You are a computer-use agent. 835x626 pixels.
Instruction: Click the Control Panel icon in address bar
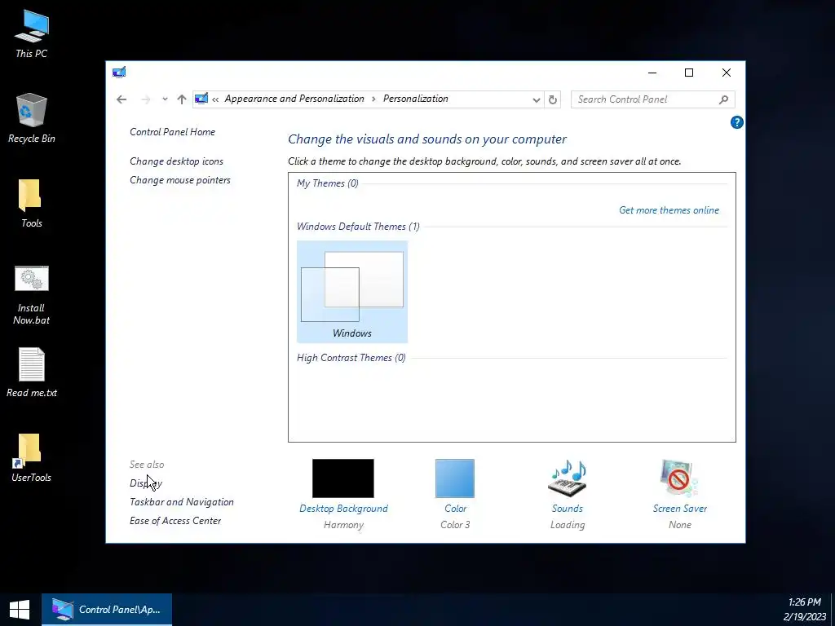[201, 99]
